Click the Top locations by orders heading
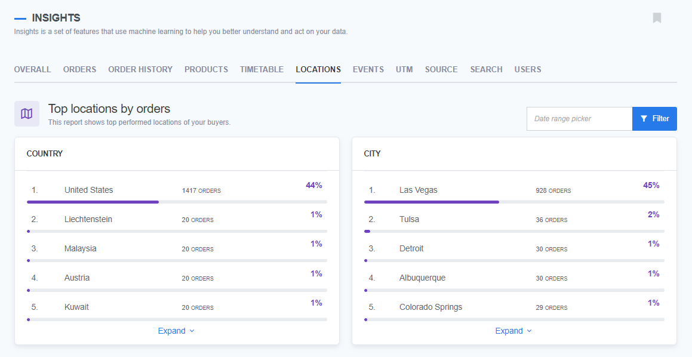 click(109, 109)
